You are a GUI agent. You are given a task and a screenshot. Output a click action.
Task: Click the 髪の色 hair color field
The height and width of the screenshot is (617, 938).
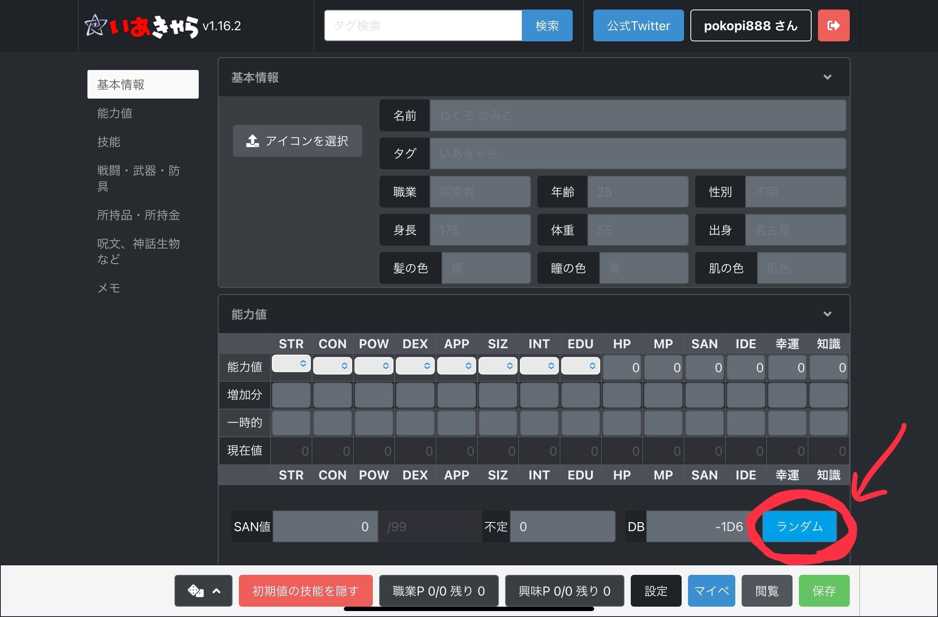[486, 268]
